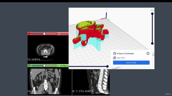Click the clock icon beside print time

pyautogui.click(x=115, y=53)
